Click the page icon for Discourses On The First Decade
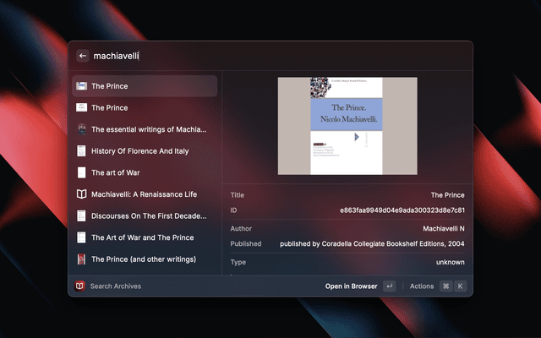541x338 pixels. click(81, 216)
